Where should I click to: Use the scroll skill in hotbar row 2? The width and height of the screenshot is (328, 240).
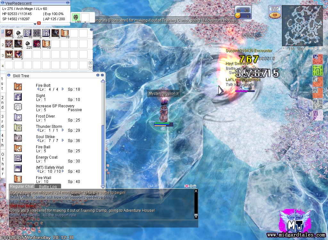click(x=46, y=44)
